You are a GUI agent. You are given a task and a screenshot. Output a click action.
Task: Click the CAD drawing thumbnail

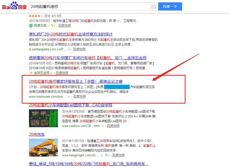(43, 118)
